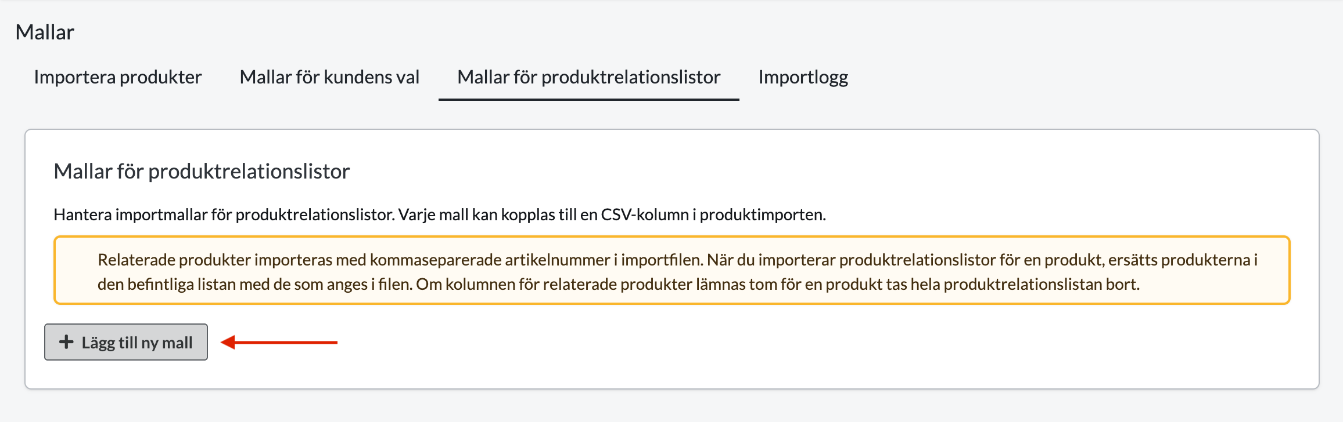
Task: Open the "Importera produkter" tab
Action: (x=117, y=77)
